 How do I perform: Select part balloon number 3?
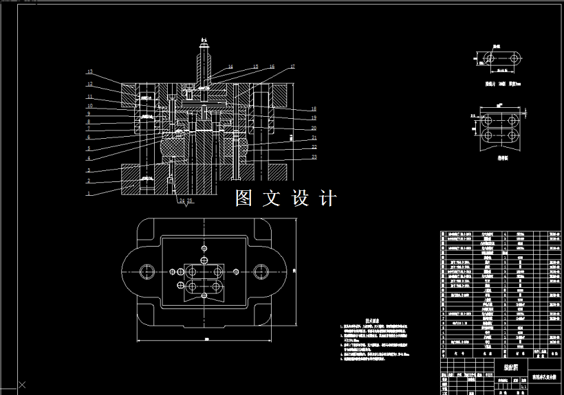89,170
